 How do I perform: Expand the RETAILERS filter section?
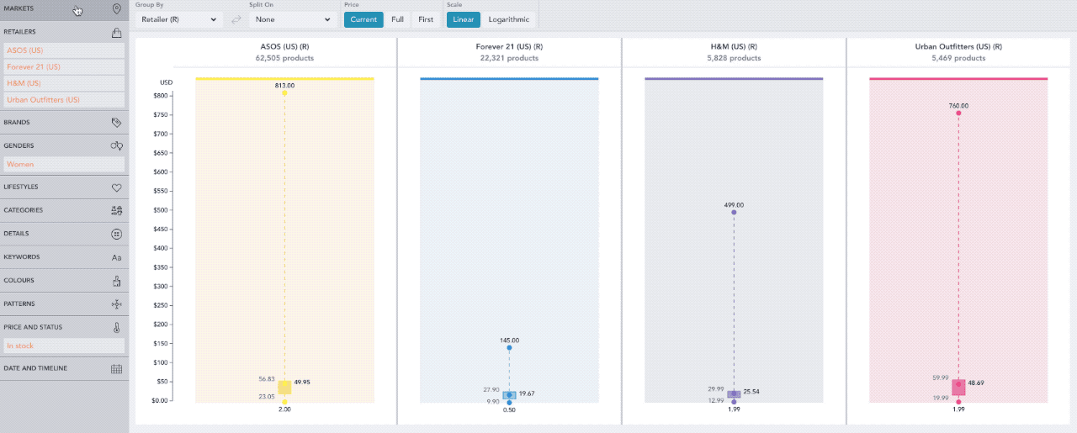click(64, 32)
